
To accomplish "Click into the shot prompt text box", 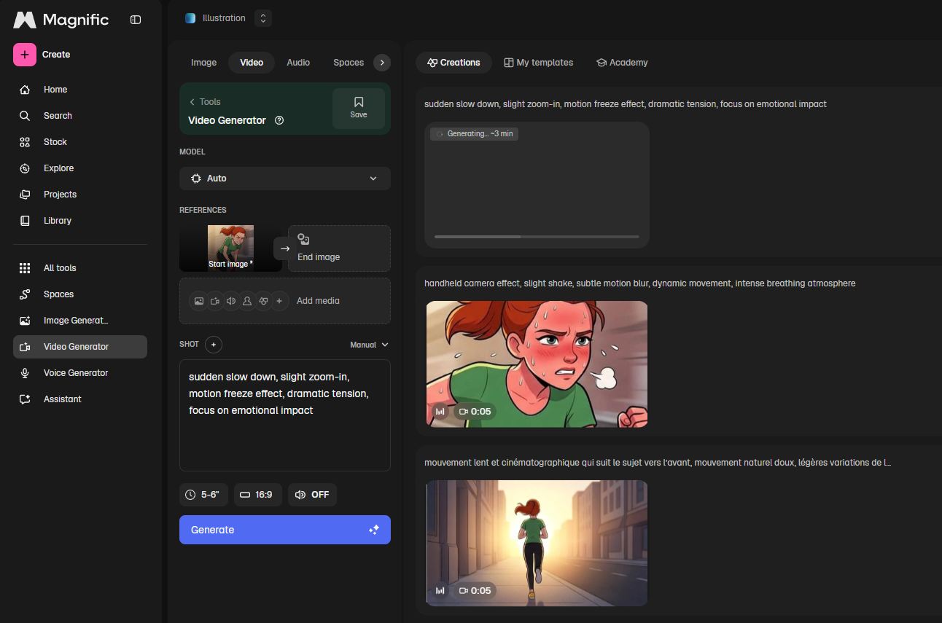I will [285, 415].
